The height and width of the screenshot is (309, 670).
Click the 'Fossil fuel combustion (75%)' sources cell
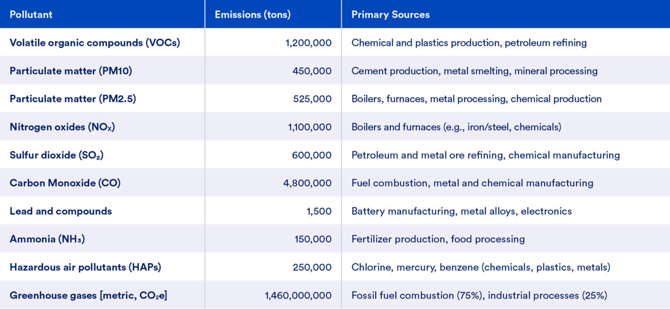(x=479, y=296)
